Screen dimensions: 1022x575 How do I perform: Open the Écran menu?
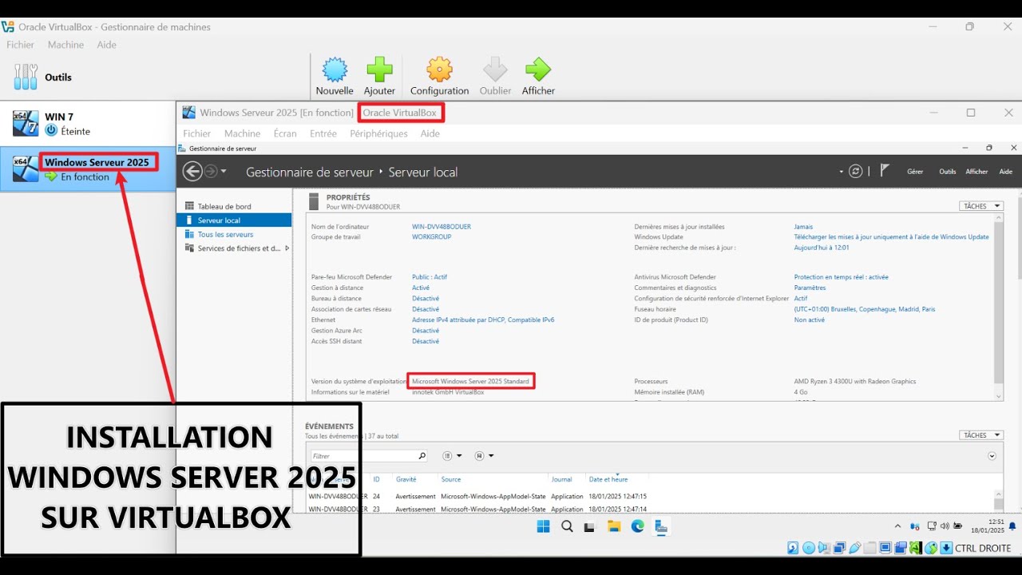[285, 133]
